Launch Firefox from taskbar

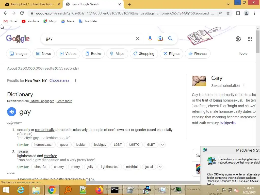point(99,190)
